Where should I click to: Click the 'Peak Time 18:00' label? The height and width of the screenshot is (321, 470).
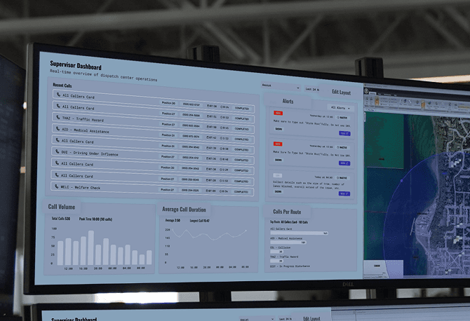tap(95, 219)
